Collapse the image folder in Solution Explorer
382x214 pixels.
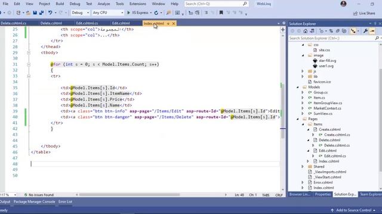click(303, 55)
